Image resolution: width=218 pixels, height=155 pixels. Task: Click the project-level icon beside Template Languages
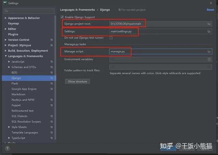pyautogui.click(x=51, y=133)
